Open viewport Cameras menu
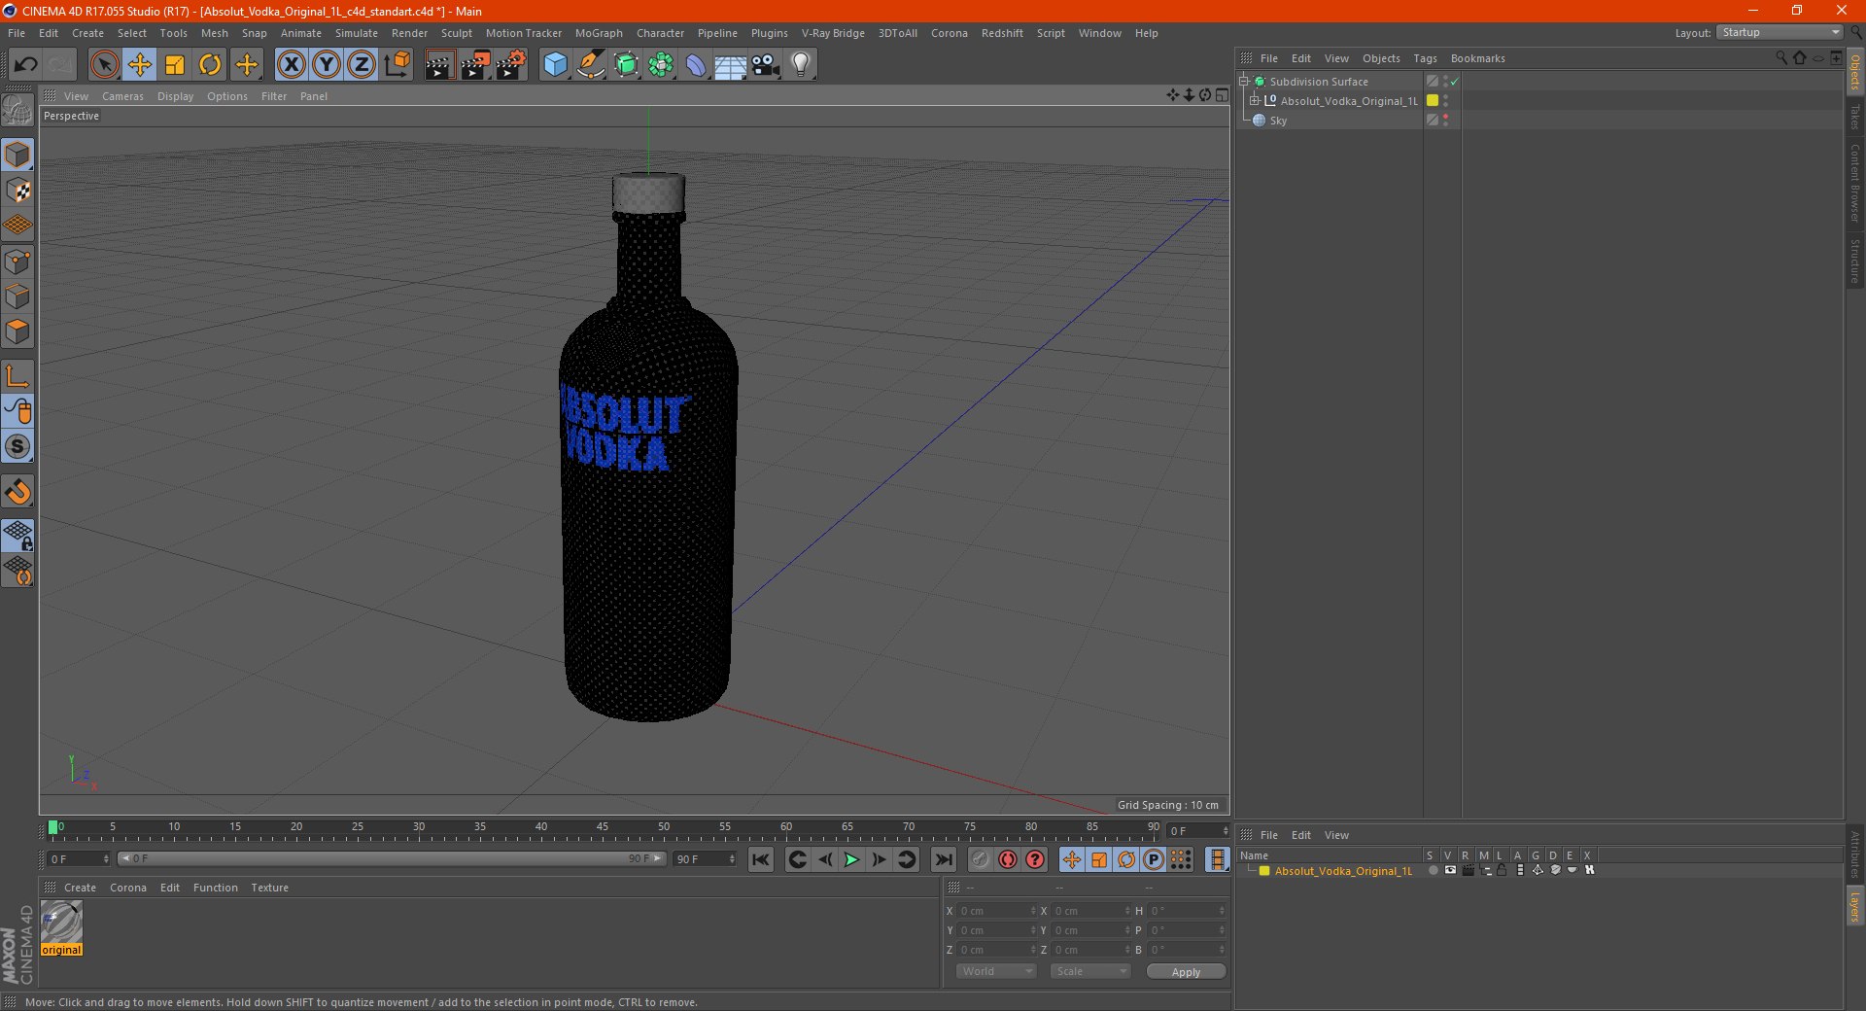The width and height of the screenshot is (1866, 1011). tap(122, 96)
